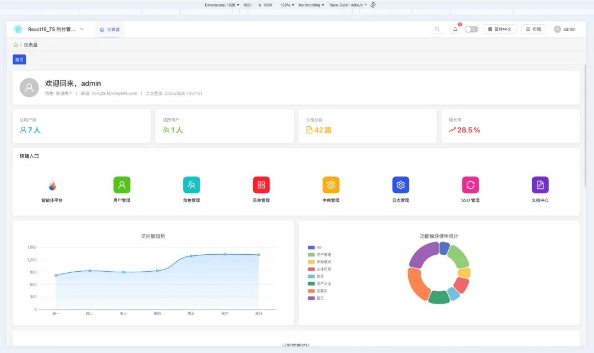Open the 智能体平台 flame shortcut
This screenshot has width=594, height=353.
tap(52, 185)
